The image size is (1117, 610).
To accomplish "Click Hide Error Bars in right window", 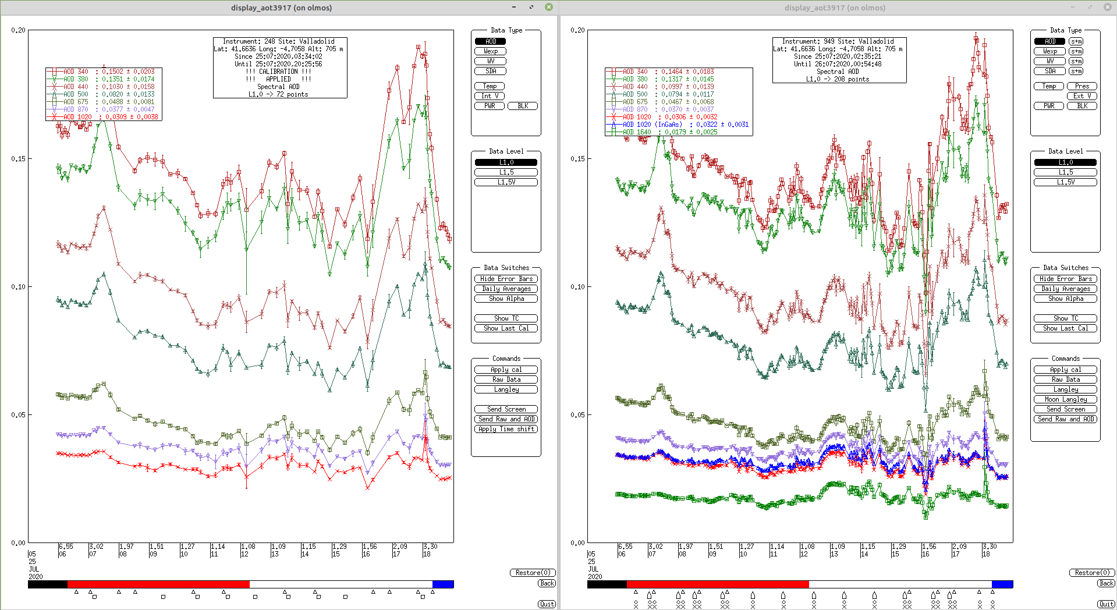I will tap(1065, 279).
